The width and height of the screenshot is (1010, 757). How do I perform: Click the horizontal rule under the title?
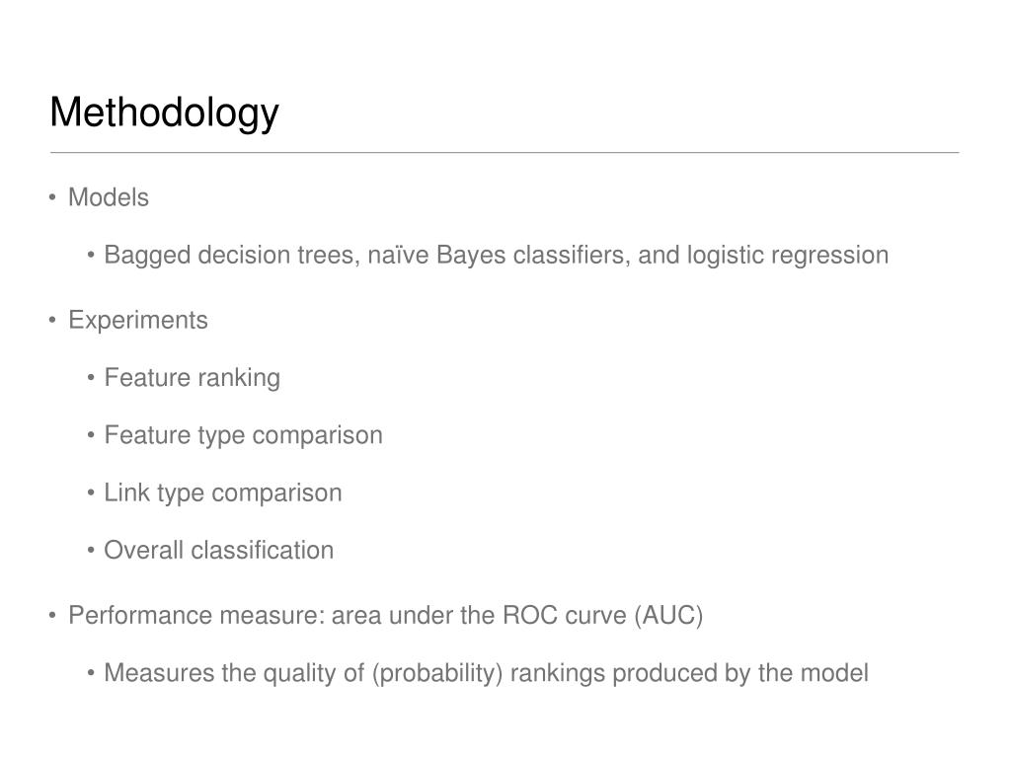505,153
